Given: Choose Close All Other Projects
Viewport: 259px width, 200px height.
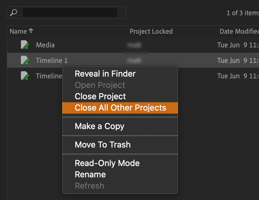Looking at the screenshot, I should [x=120, y=108].
